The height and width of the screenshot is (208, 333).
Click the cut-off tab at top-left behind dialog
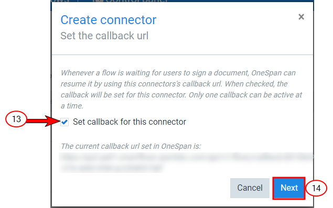60,1
